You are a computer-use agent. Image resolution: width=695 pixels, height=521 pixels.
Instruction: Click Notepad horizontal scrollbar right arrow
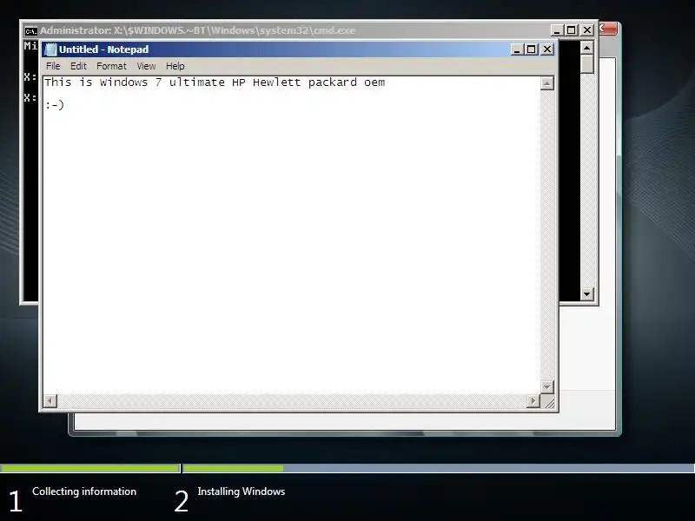pyautogui.click(x=533, y=401)
